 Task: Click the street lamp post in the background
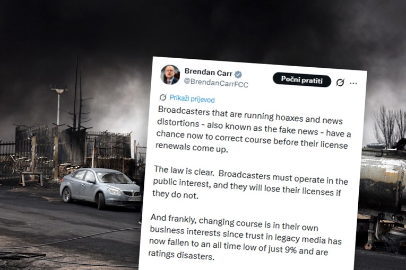pos(58,107)
